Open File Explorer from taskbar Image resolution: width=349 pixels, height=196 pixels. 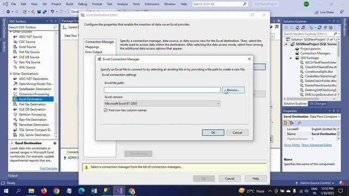(x=31, y=191)
